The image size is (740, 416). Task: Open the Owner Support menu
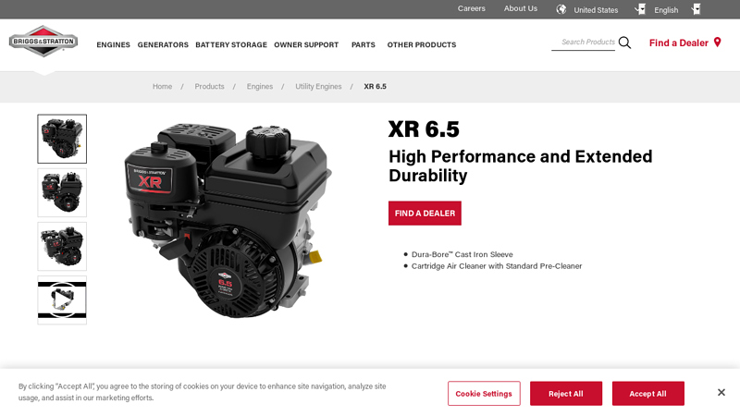pyautogui.click(x=306, y=44)
